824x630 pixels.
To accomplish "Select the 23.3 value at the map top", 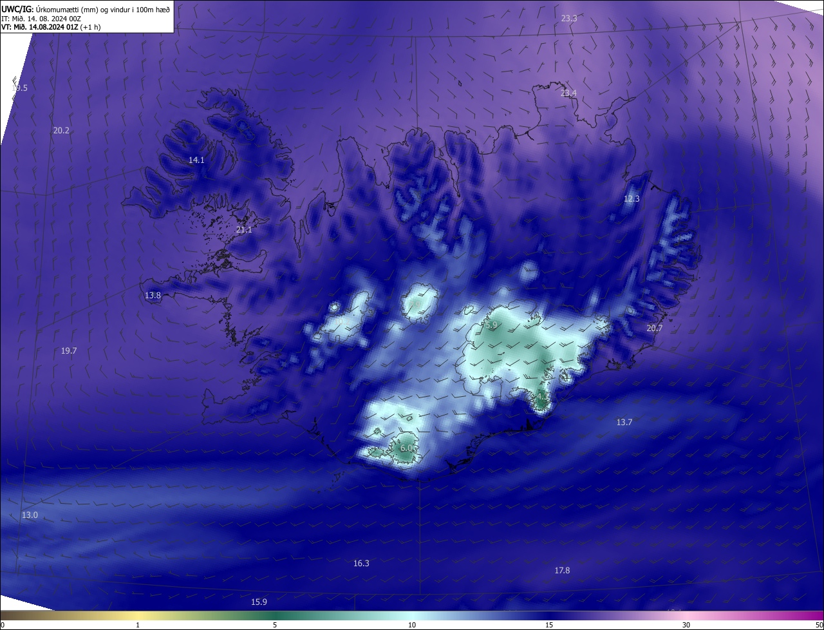I will click(569, 19).
